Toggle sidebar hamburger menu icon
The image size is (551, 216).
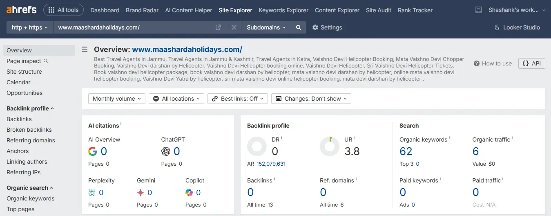[85, 49]
